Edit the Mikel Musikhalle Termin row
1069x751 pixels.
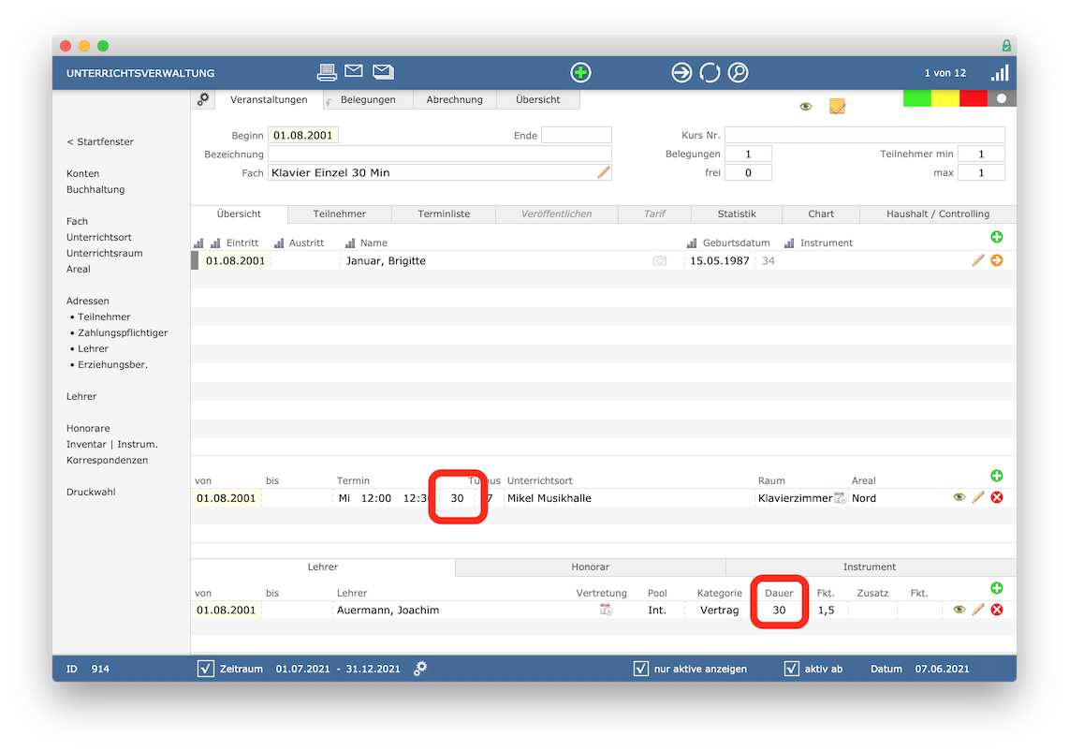click(x=977, y=497)
